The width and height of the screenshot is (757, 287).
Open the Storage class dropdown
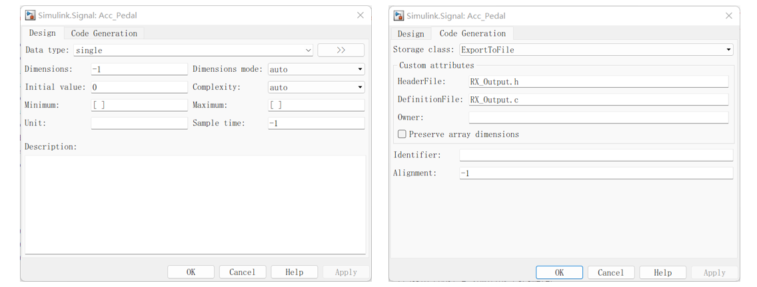click(x=596, y=50)
